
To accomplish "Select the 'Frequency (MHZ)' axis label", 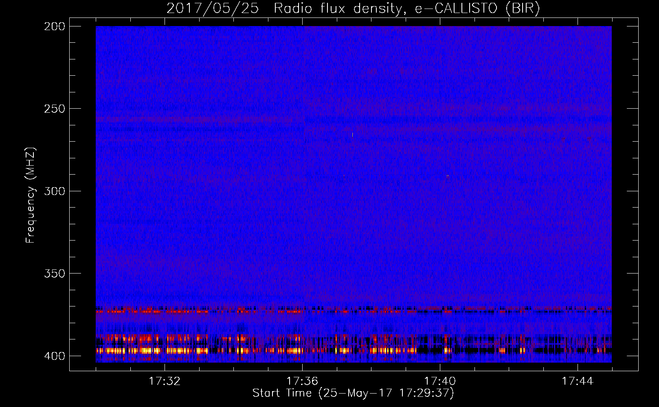I will 31,195.
